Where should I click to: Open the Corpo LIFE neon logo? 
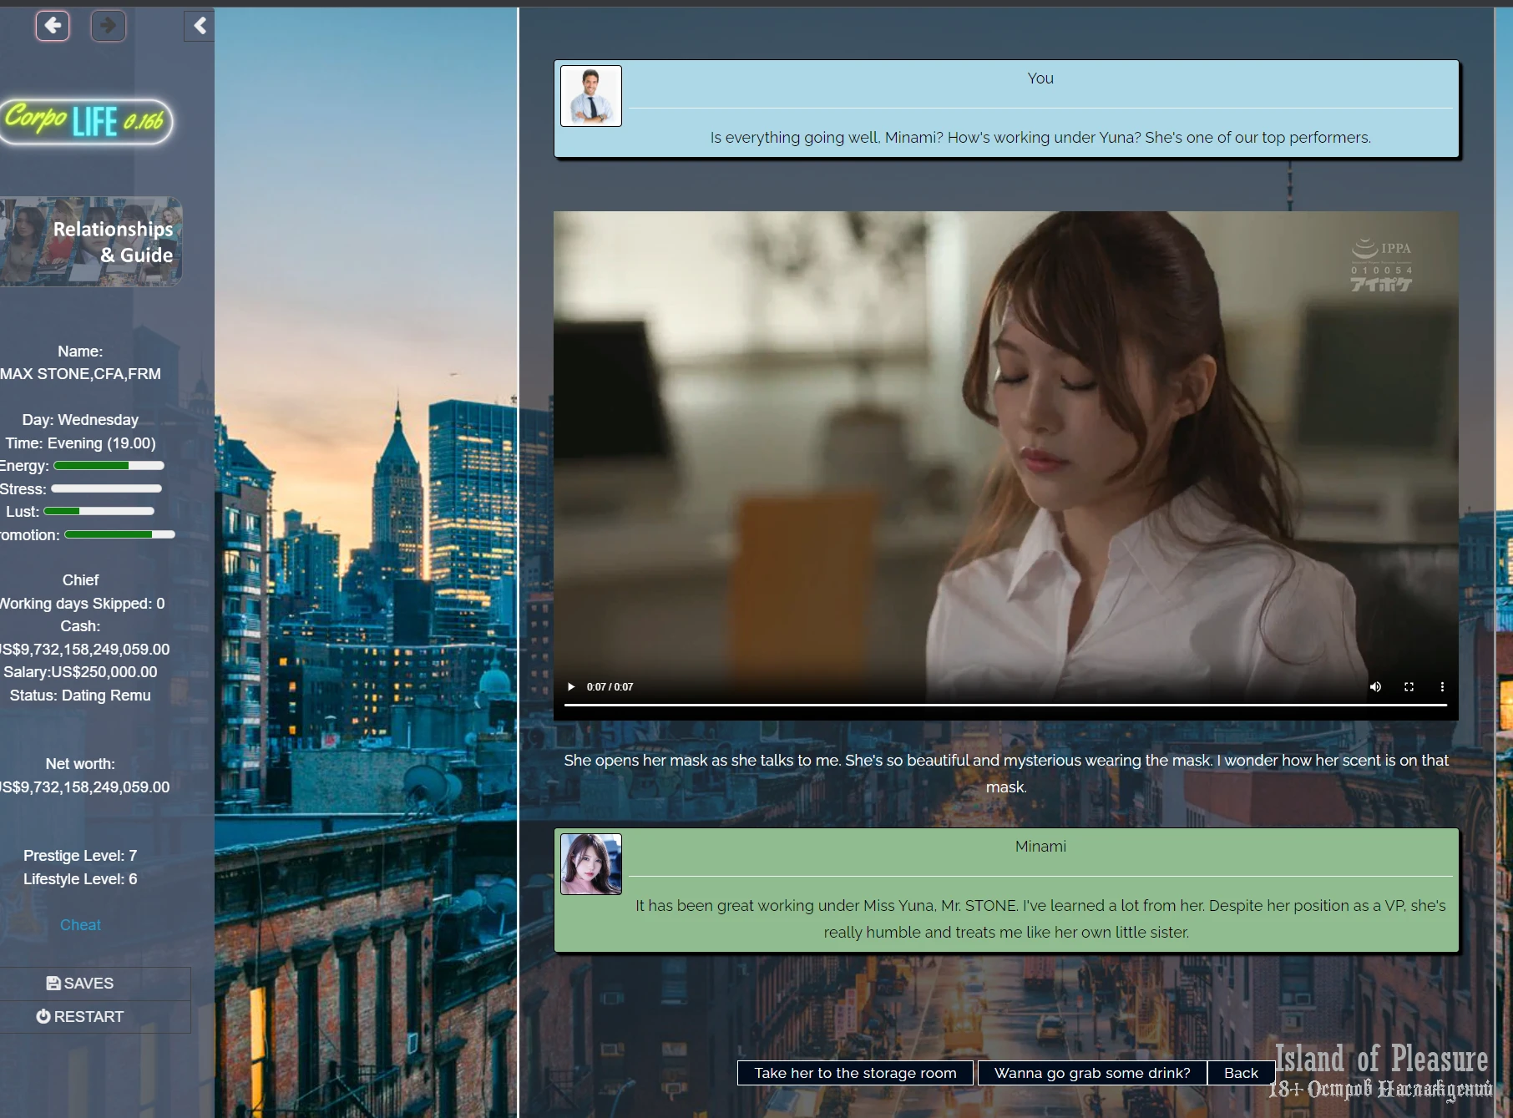[x=86, y=121]
